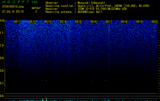The height and width of the screenshot is (101, 160).
Task: Click the kHz axis unit label
Action: click(x=2, y=20)
